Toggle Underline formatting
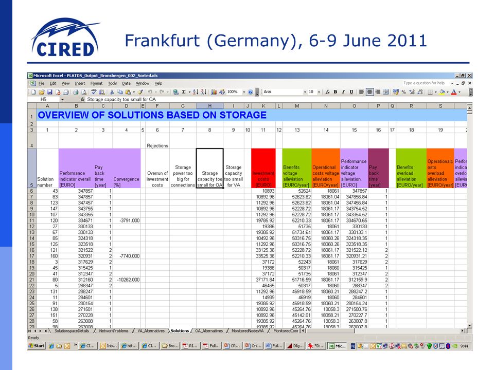 coord(351,92)
